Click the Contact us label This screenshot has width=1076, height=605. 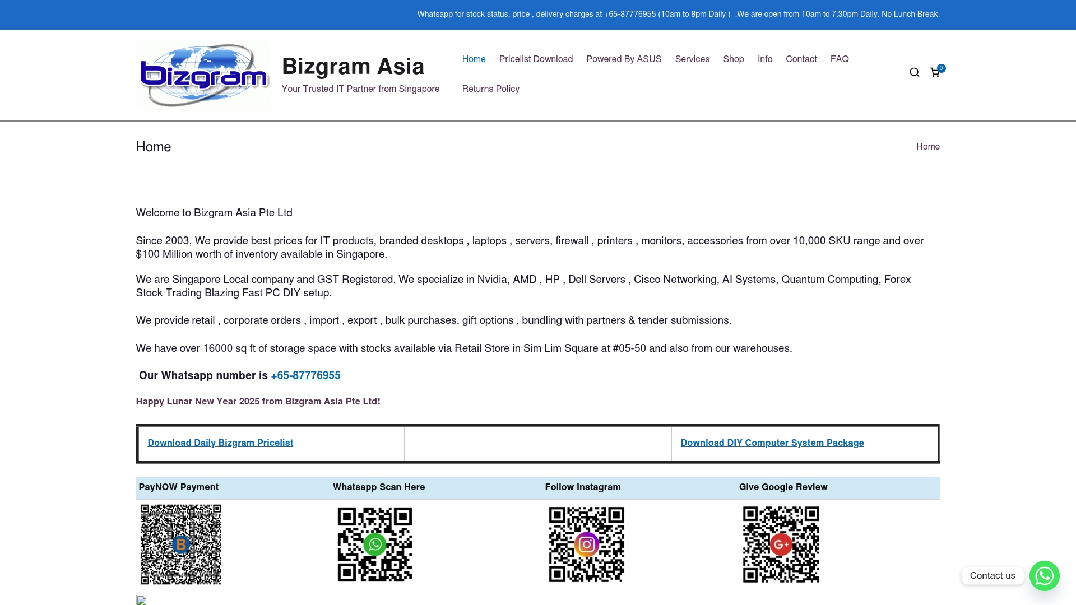pyautogui.click(x=992, y=575)
